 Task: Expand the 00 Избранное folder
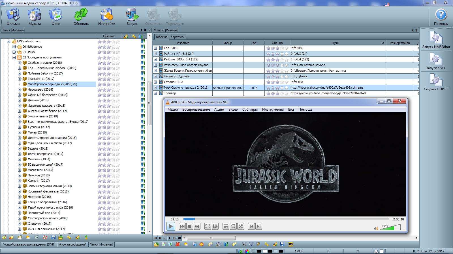pos(14,47)
